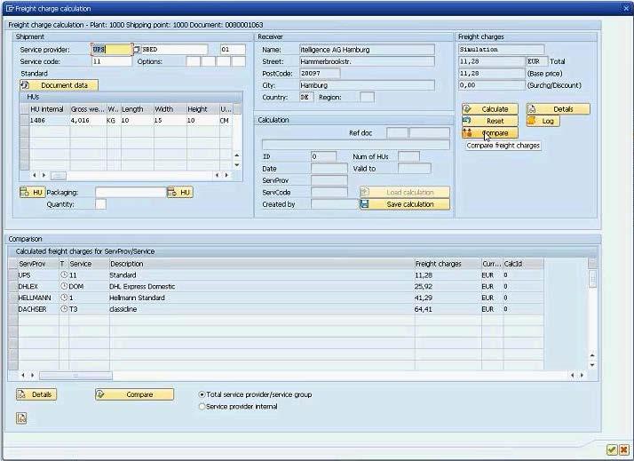634x461 pixels.
Task: Click the Total freight charge field 11,28
Action: [492, 61]
